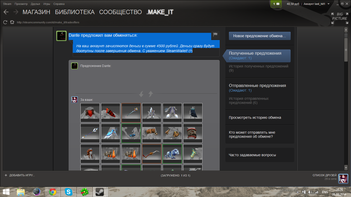The image size is (351, 197).
Task: Open Skype from taskbar
Action: click(x=68, y=192)
